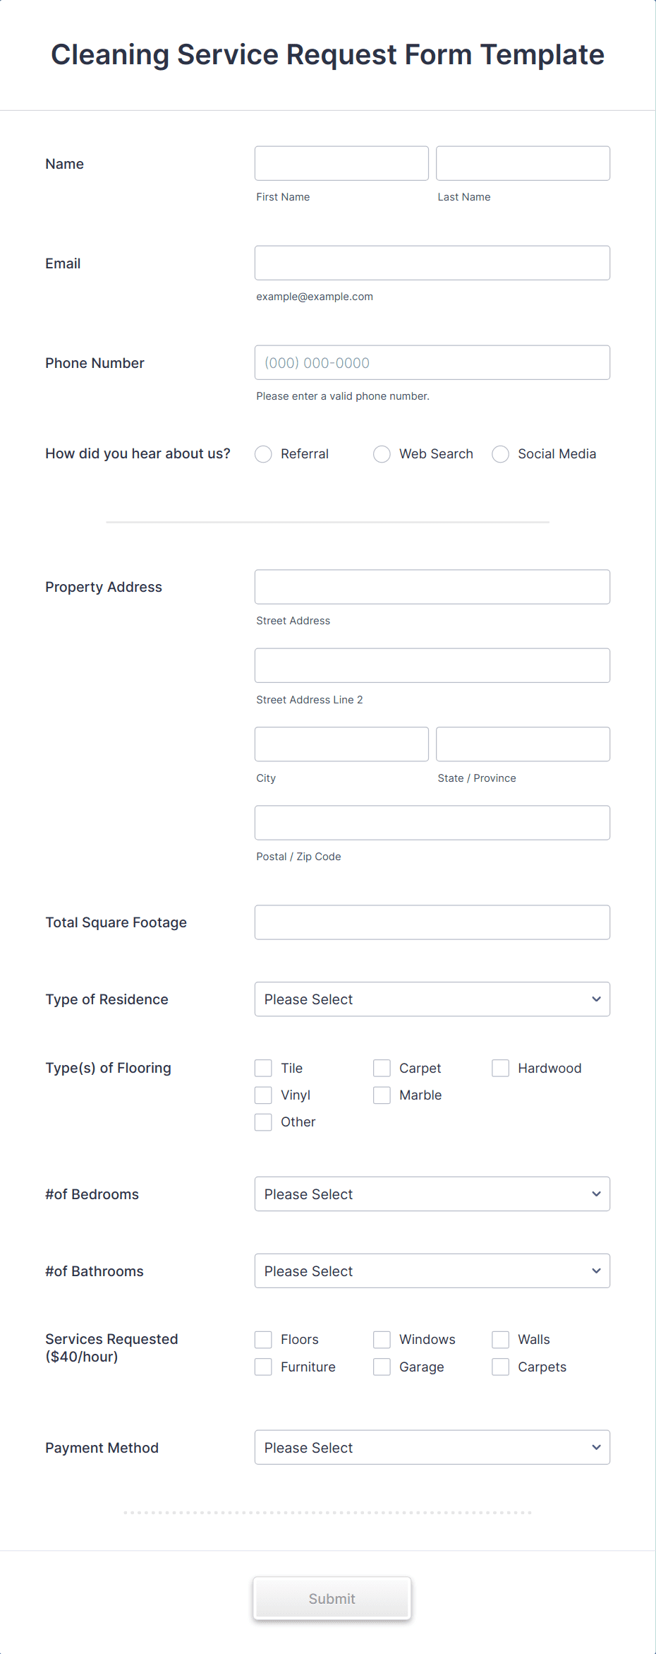The width and height of the screenshot is (656, 1654).
Task: Focus the First Name input field
Action: click(341, 163)
